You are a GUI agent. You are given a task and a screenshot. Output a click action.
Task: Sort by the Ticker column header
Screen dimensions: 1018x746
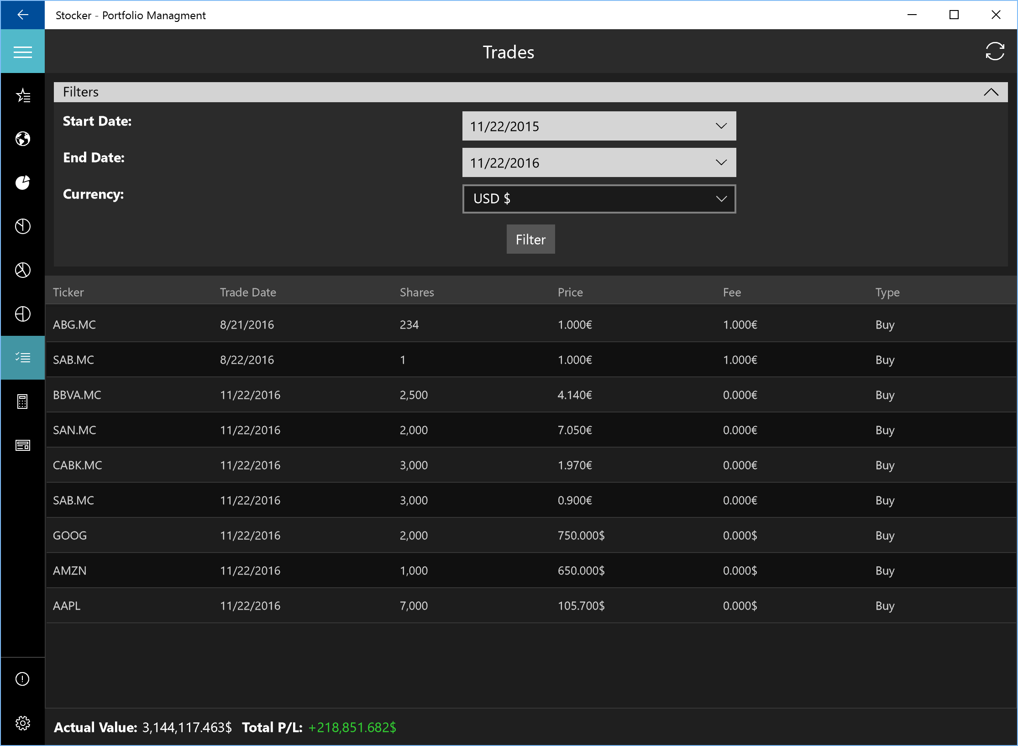tap(68, 292)
